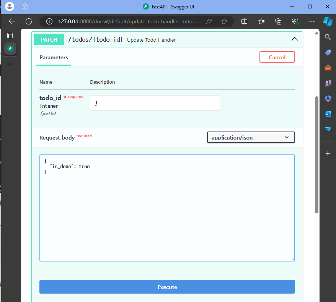Open Split screen icon in toolbar
Image resolution: width=336 pixels, height=302 pixels.
[244, 21]
